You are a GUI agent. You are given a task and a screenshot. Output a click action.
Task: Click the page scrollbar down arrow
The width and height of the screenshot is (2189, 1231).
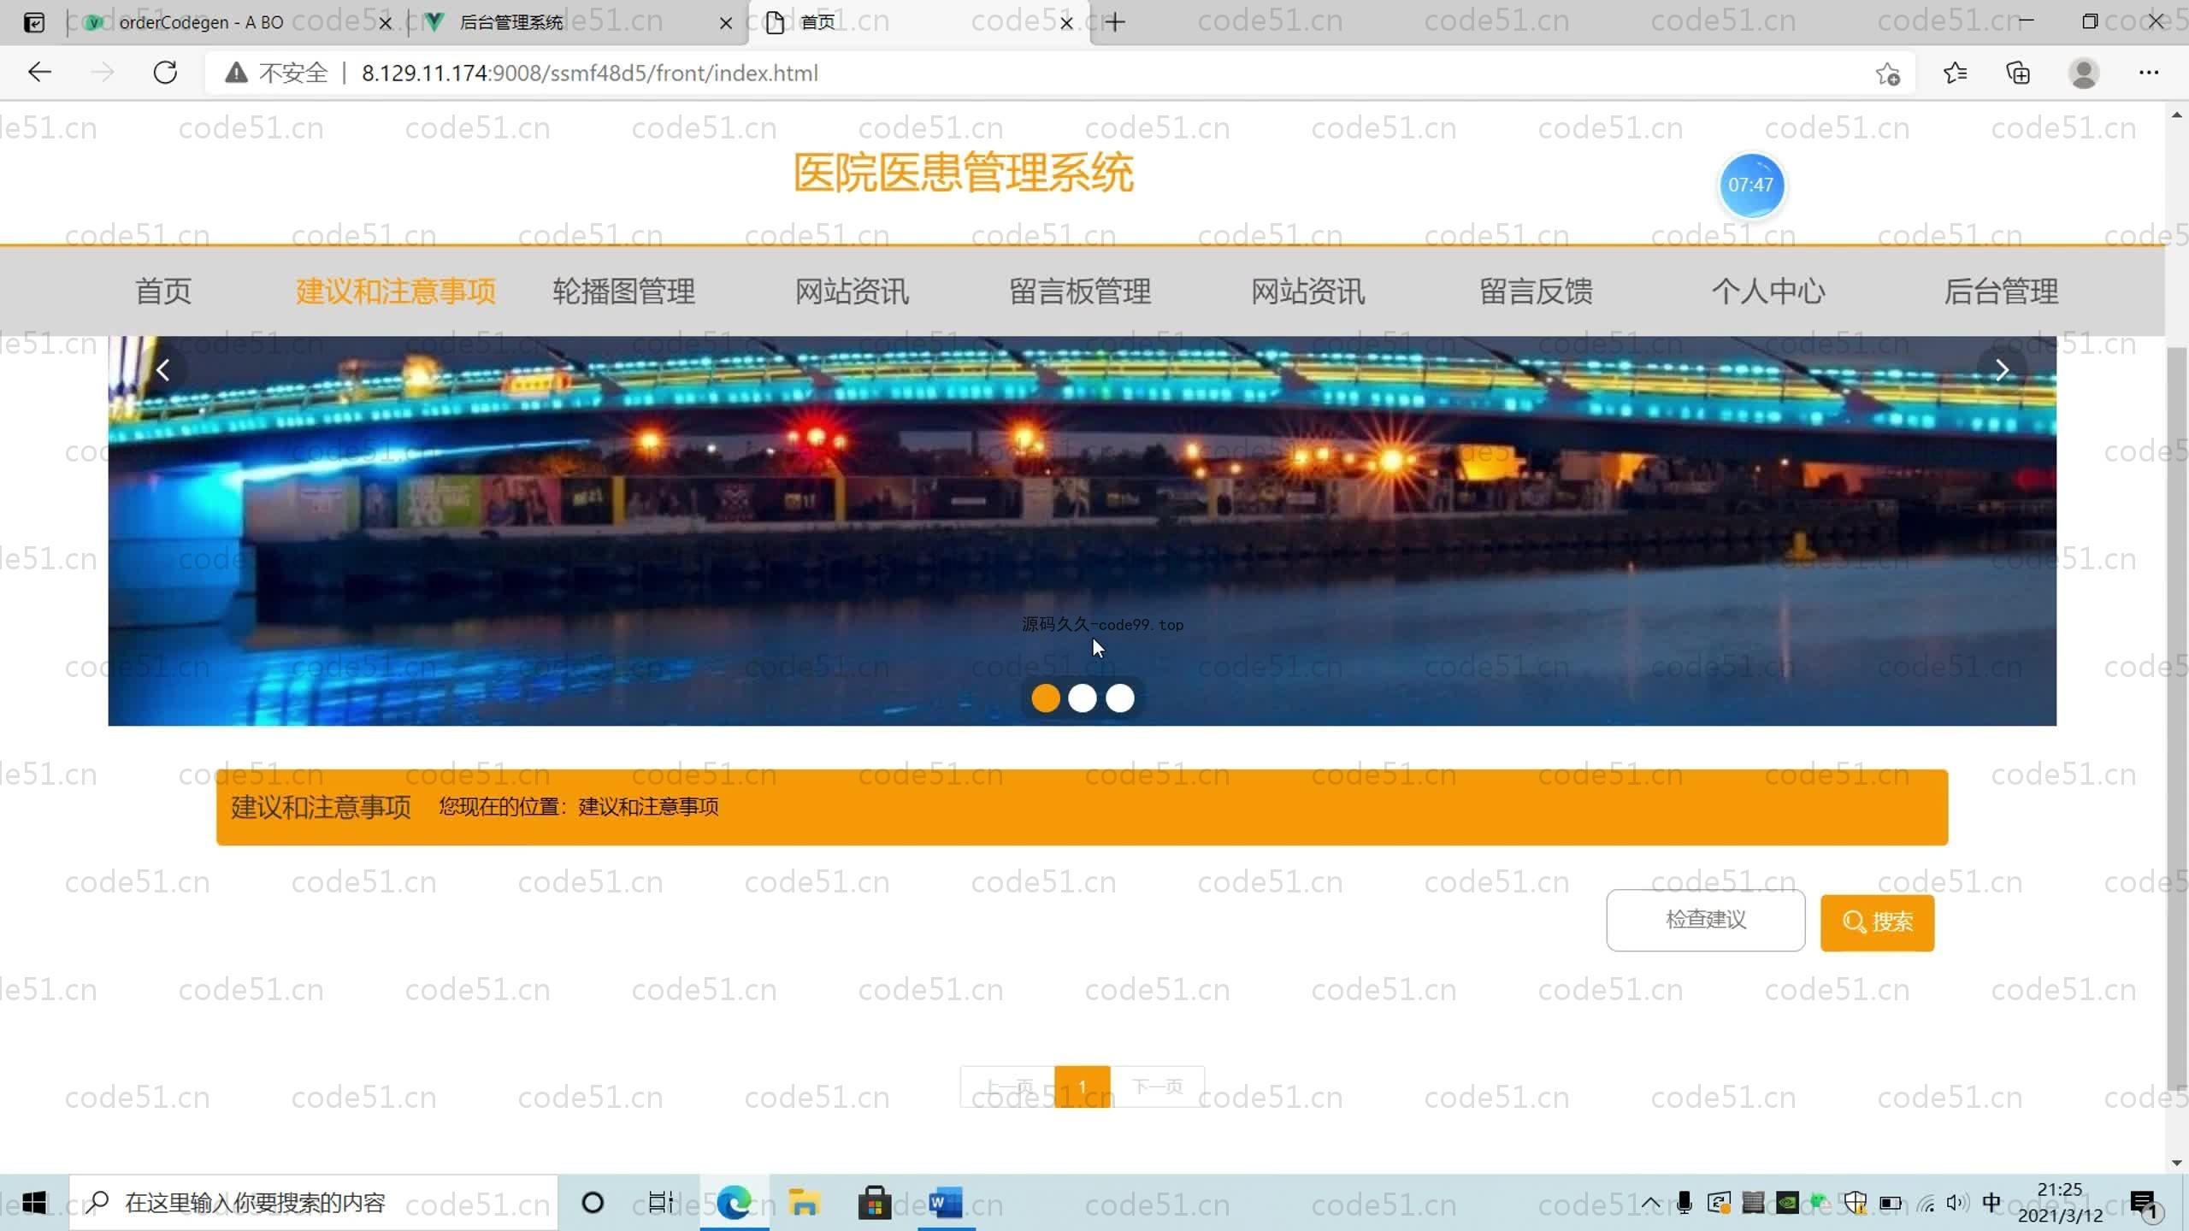(x=2176, y=1163)
